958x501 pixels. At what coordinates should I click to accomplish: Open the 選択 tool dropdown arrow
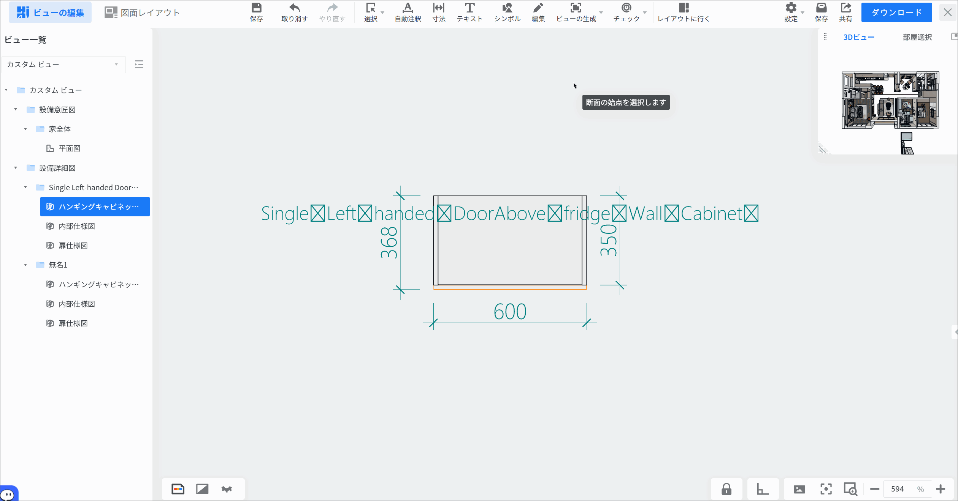(x=382, y=13)
